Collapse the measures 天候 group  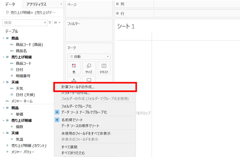click(4, 133)
